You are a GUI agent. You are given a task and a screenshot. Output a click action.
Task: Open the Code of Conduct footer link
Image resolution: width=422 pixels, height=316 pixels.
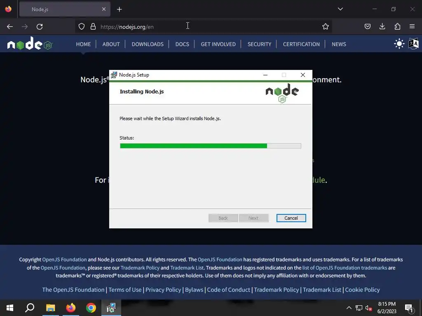point(228,290)
